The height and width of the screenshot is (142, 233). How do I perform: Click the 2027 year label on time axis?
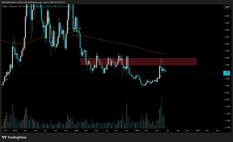pyautogui.click(x=198, y=131)
